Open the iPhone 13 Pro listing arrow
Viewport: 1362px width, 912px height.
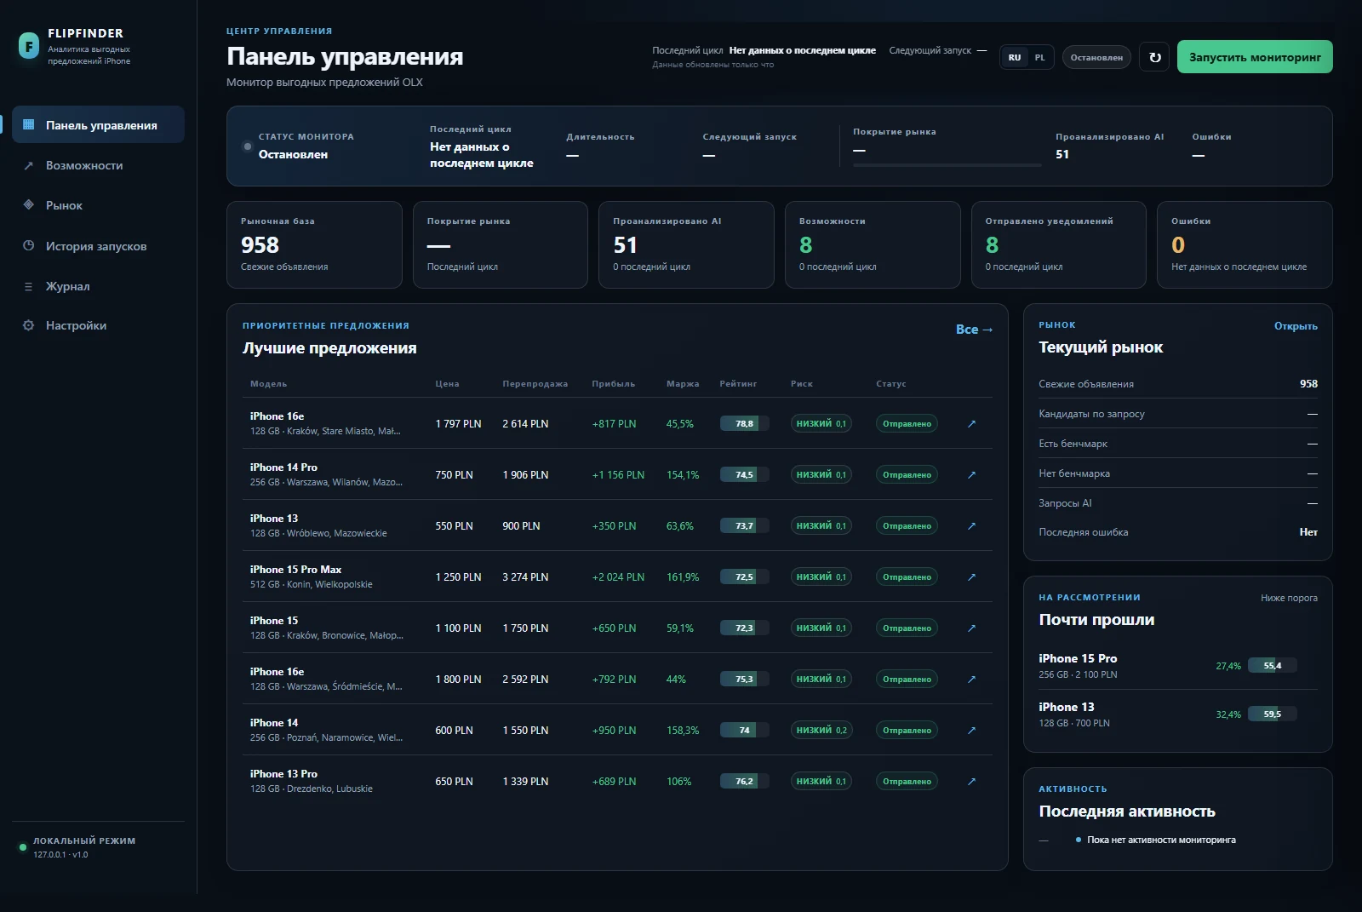[x=971, y=781]
